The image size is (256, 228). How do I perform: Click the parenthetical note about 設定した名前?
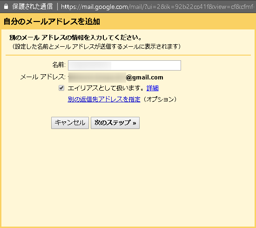[x=96, y=47]
